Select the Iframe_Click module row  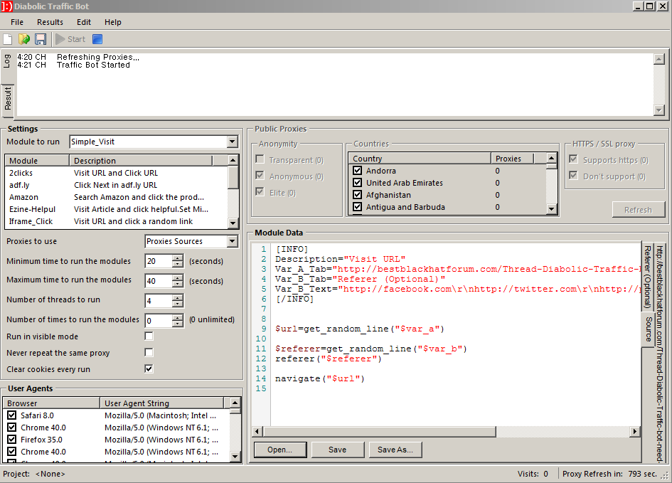click(116, 221)
